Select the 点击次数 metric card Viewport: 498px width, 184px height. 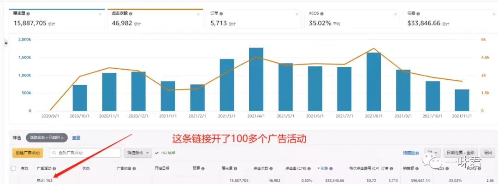pyautogui.click(x=155, y=19)
